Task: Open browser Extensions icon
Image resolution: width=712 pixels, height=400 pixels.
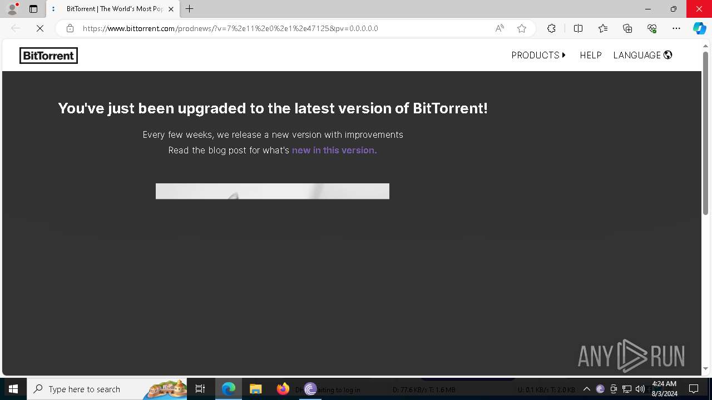Action: pos(551,28)
